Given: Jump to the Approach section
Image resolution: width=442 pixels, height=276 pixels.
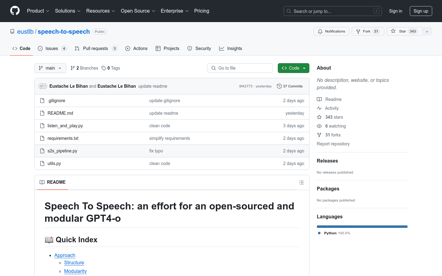Looking at the screenshot, I should 65,255.
